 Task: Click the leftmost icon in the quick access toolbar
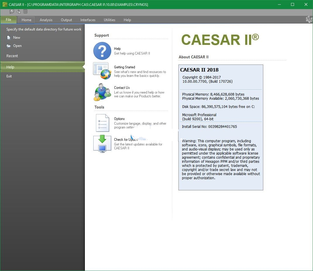pyautogui.click(x=11, y=11)
